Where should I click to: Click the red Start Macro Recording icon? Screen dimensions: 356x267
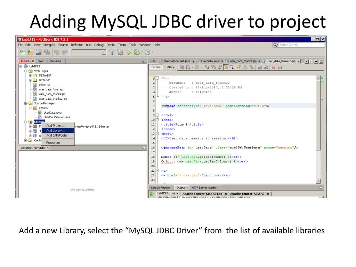coord(274,67)
